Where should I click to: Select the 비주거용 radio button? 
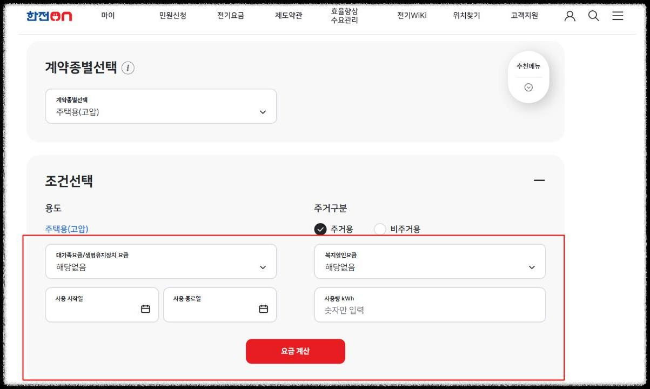coord(379,229)
